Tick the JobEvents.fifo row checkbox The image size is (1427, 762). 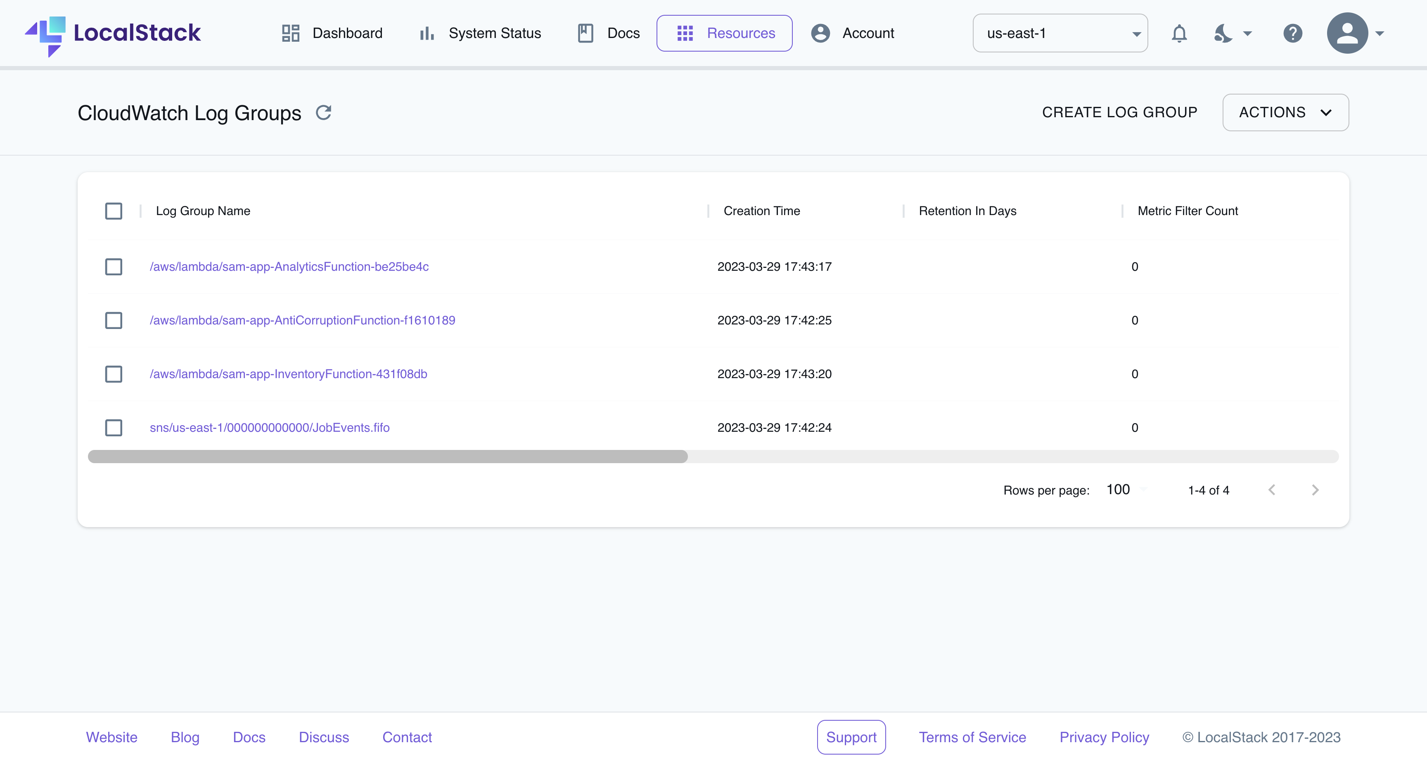(114, 428)
